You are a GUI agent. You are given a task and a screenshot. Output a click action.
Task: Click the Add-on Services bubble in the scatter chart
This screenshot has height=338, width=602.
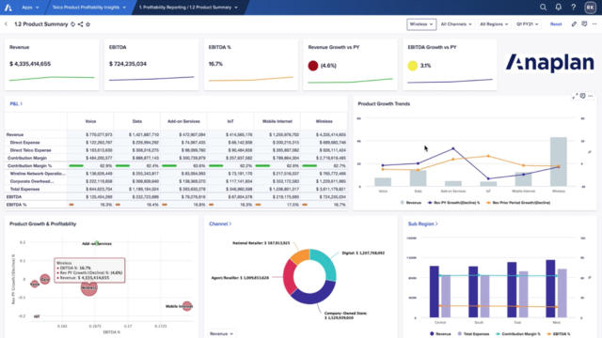point(97,243)
